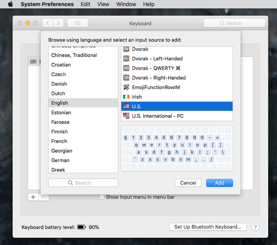277x245 pixels.
Task: Open the Edit menu
Action: [85, 4]
